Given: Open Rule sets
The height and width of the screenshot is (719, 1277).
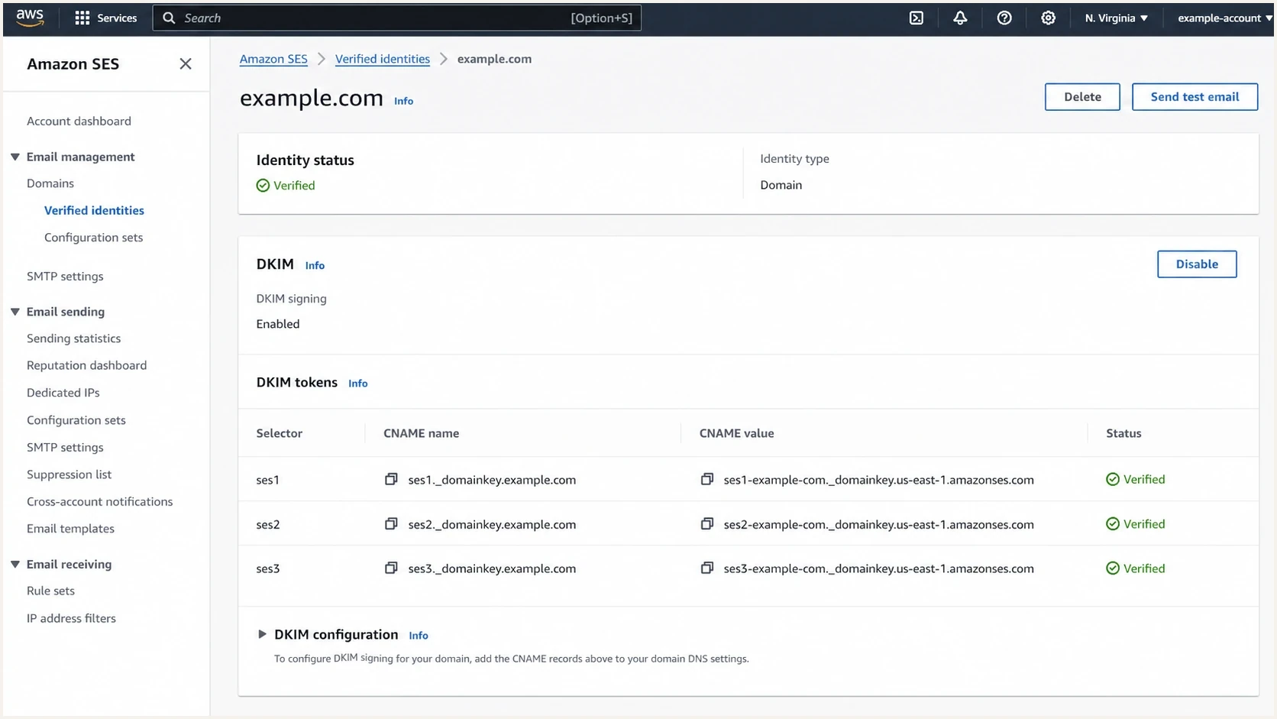Looking at the screenshot, I should tap(50, 591).
